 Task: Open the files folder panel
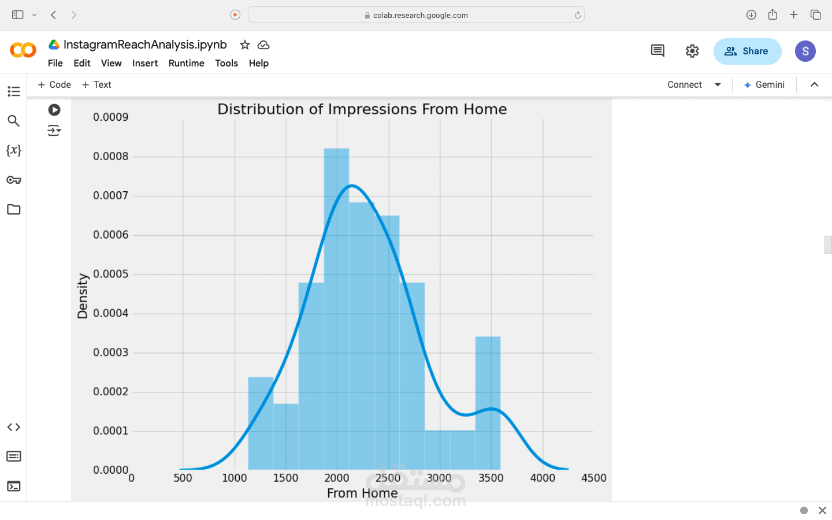coord(14,209)
